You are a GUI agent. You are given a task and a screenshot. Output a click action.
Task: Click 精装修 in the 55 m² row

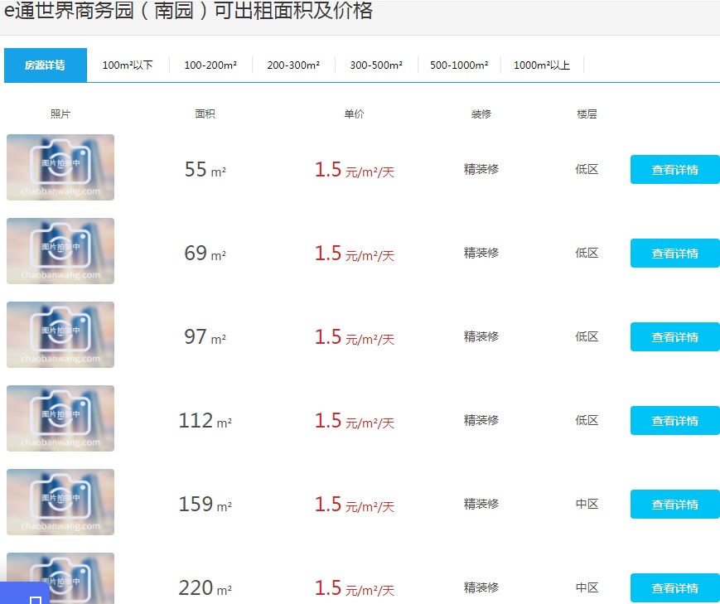tap(481, 170)
